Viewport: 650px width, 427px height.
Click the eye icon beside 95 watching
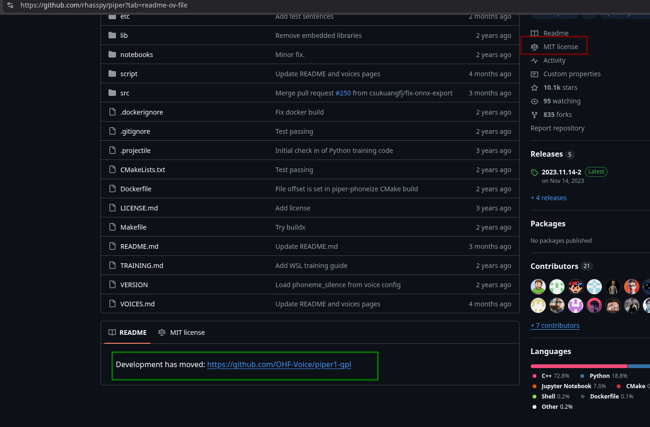tap(534, 101)
